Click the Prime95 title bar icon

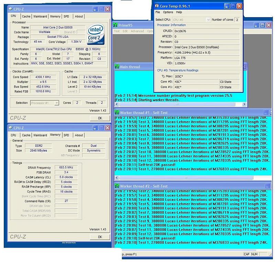(x=115, y=25)
